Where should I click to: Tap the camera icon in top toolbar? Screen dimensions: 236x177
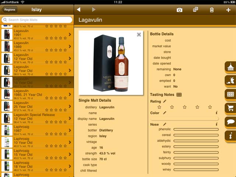pos(180,10)
